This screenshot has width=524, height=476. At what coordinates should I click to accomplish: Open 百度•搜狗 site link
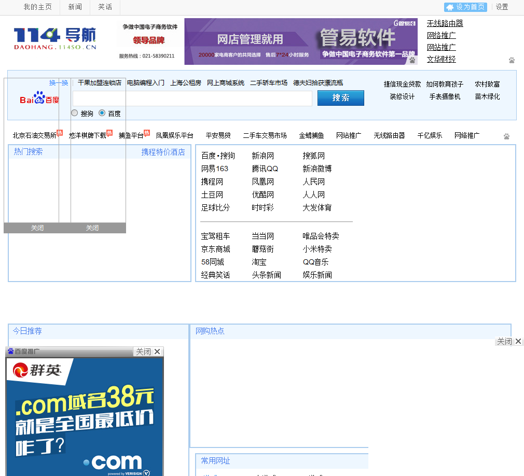[x=218, y=156]
